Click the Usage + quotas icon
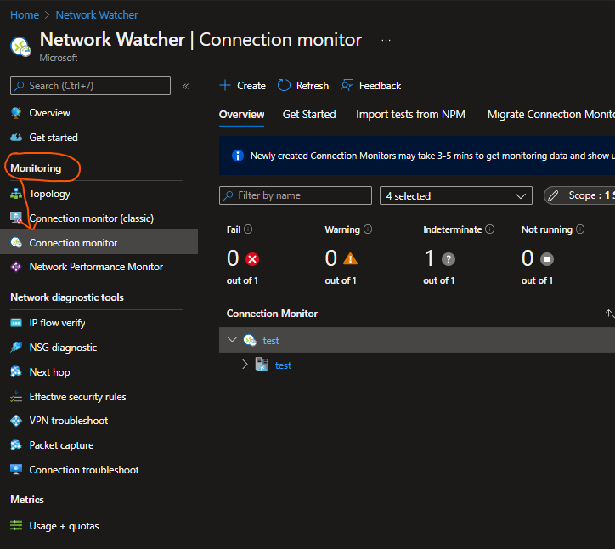 (16, 525)
